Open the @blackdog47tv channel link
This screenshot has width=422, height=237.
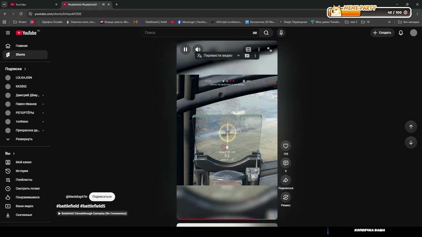[x=76, y=197]
